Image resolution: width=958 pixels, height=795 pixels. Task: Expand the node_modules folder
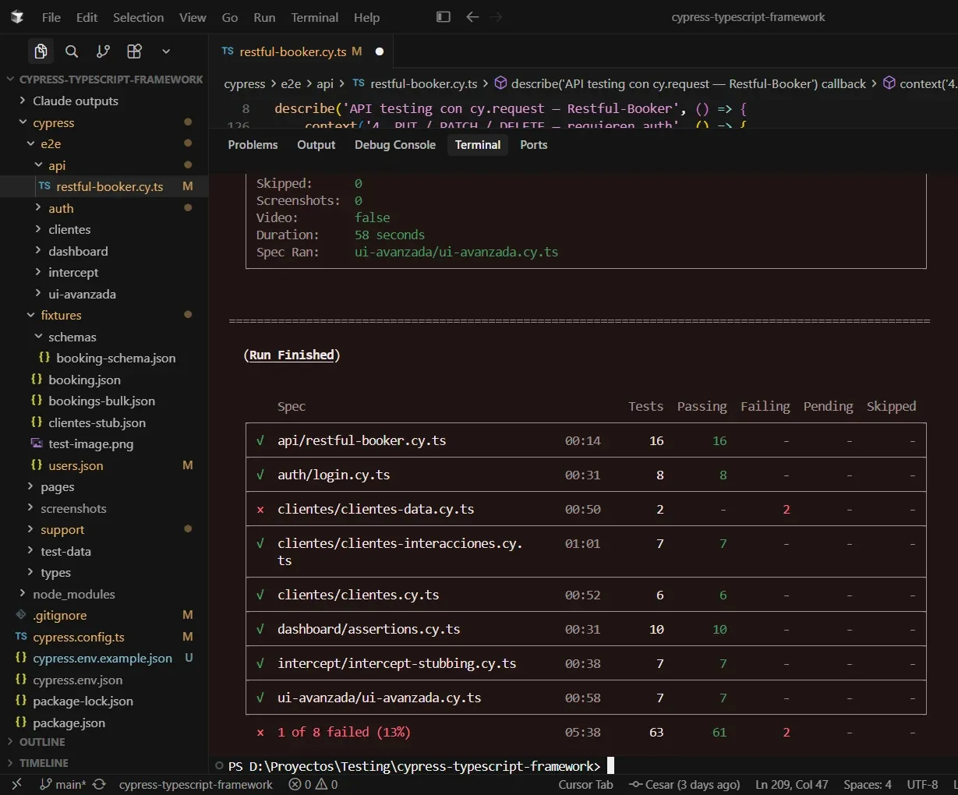pos(104,595)
